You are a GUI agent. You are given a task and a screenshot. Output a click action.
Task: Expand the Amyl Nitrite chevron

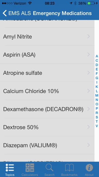pyautogui.click(x=89, y=37)
